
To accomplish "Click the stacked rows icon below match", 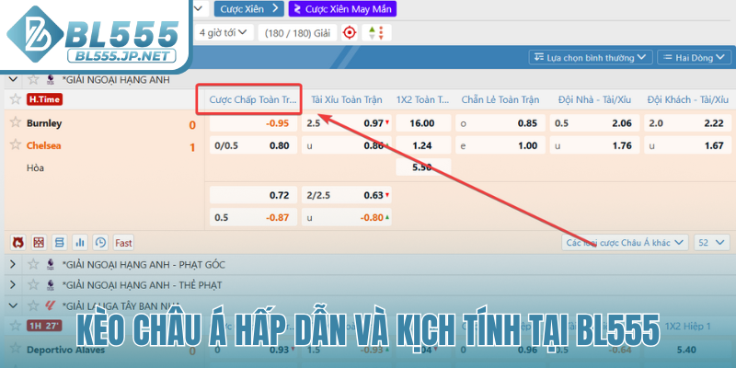I will tap(59, 242).
